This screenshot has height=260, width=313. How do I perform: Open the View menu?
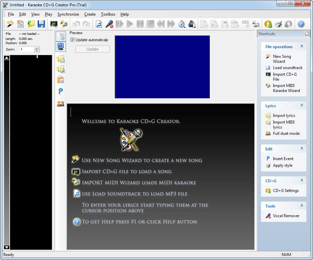(35, 14)
